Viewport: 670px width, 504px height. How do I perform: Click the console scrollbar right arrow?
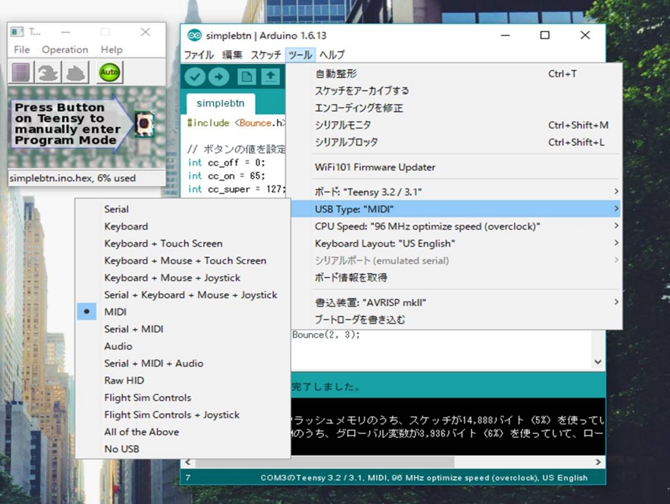598,462
